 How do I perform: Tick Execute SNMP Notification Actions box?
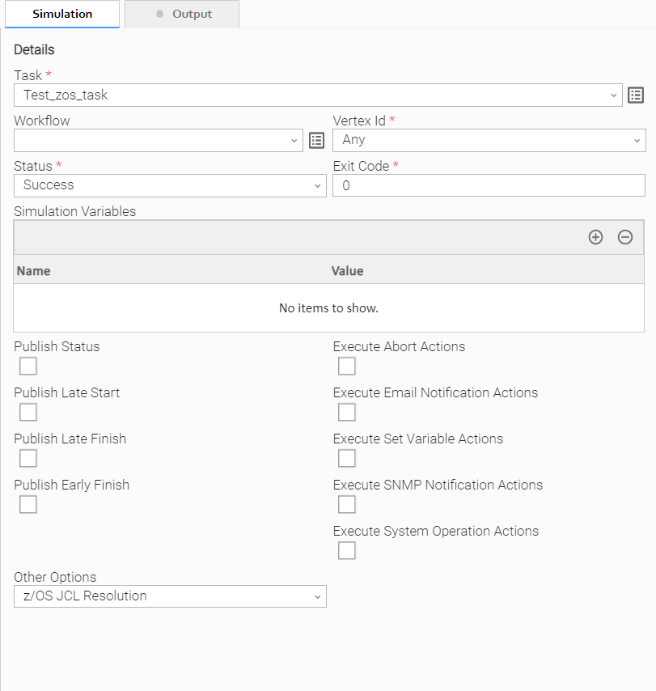coord(347,505)
